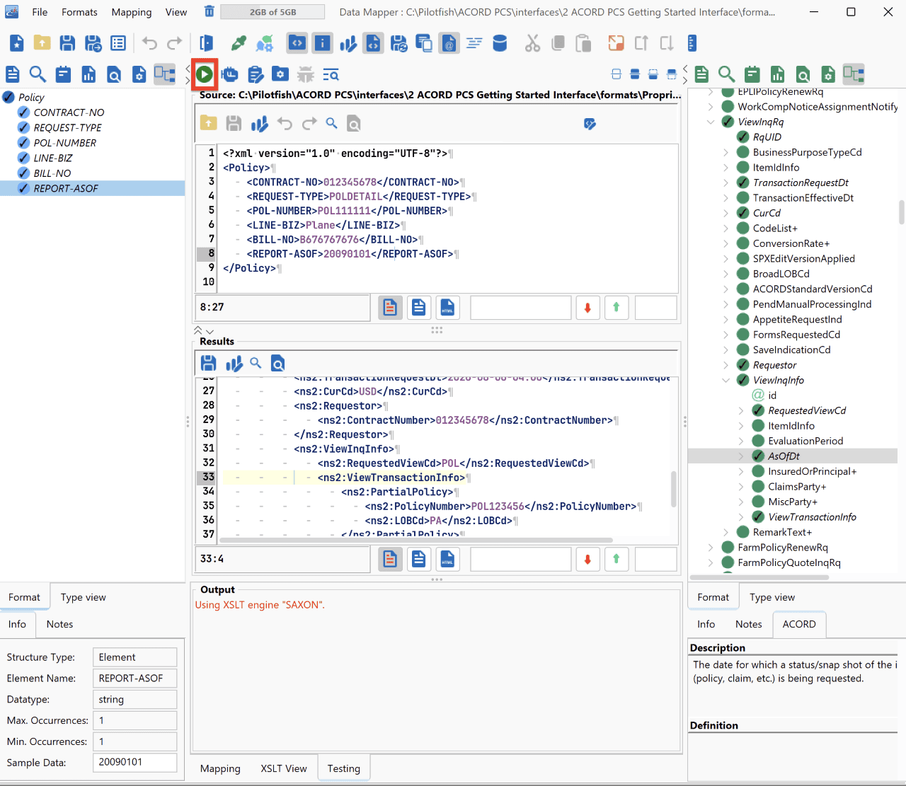The width and height of the screenshot is (906, 786).
Task: Click the Datatype field showing string
Action: coord(134,699)
